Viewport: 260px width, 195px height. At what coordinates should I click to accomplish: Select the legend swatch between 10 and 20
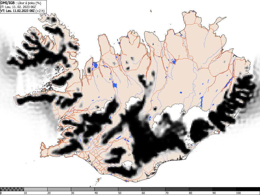pyautogui.click(x=36, y=189)
